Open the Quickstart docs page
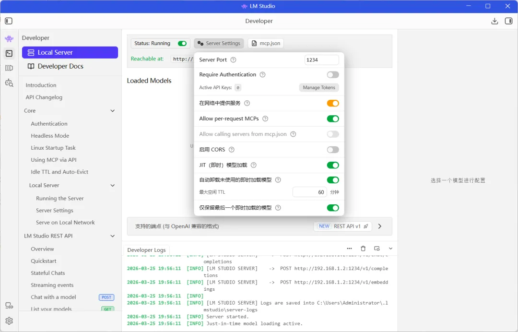Image resolution: width=518 pixels, height=332 pixels. click(x=44, y=261)
